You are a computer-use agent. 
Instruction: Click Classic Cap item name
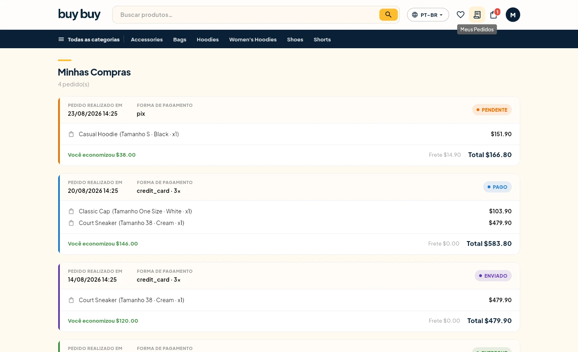click(94, 211)
